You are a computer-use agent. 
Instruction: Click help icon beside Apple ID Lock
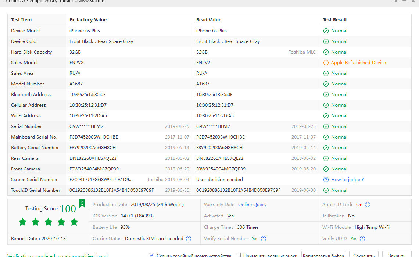368,205
